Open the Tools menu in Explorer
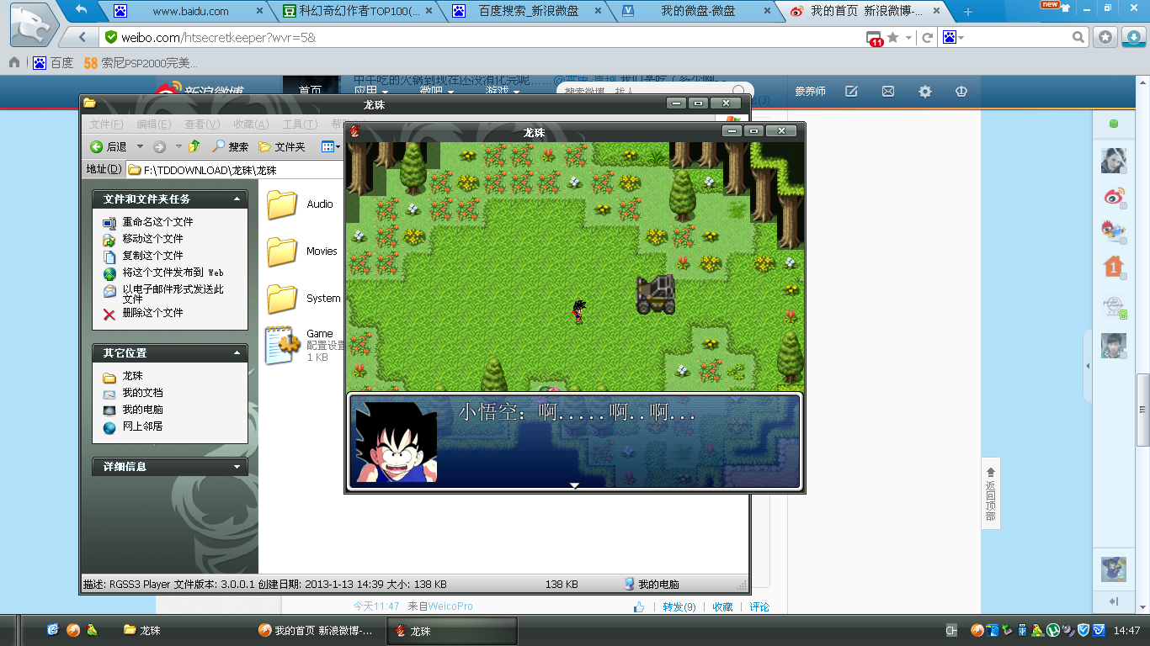Viewport: 1150px width, 646px height. (299, 124)
